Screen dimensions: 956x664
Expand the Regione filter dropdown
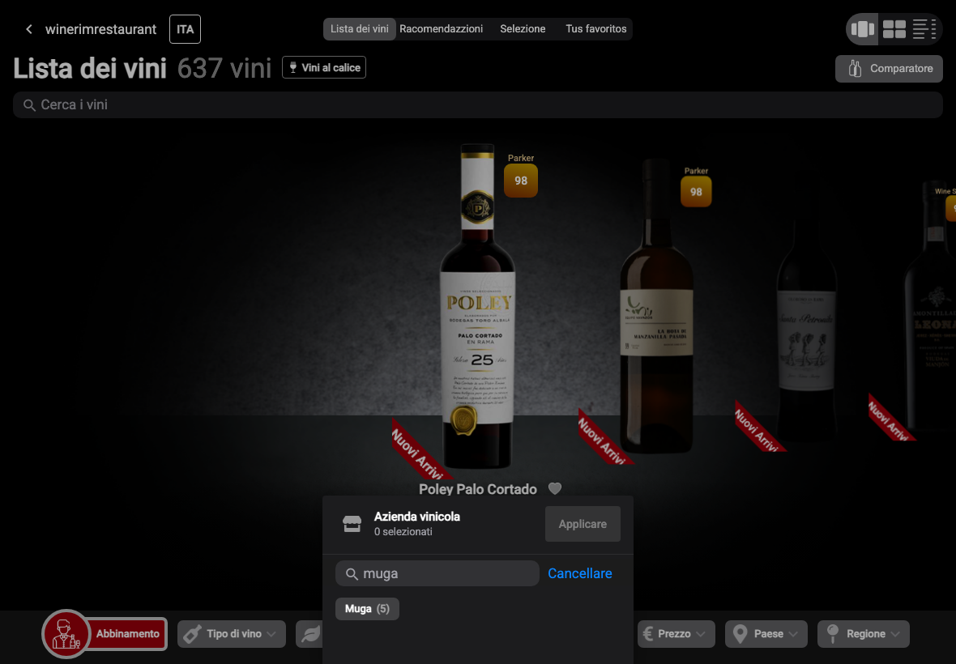click(x=864, y=634)
